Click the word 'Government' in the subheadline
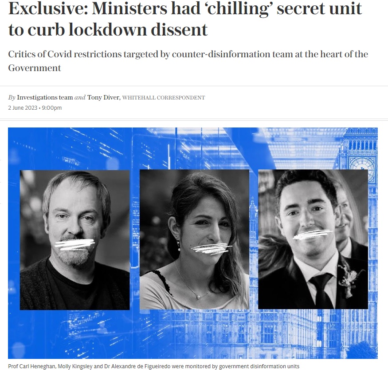 click(x=35, y=68)
